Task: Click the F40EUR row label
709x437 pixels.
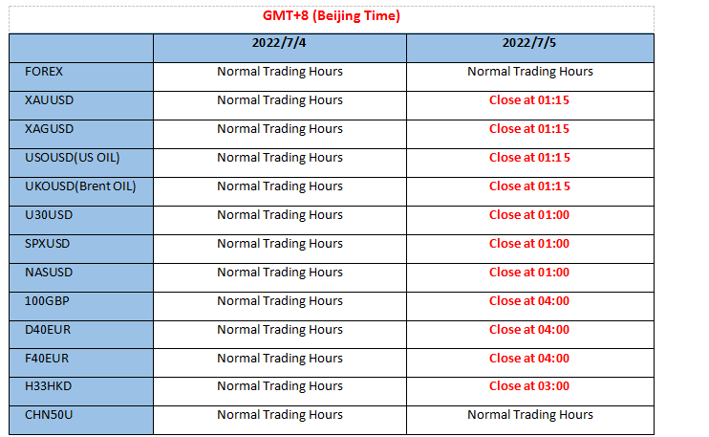Action: point(47,359)
